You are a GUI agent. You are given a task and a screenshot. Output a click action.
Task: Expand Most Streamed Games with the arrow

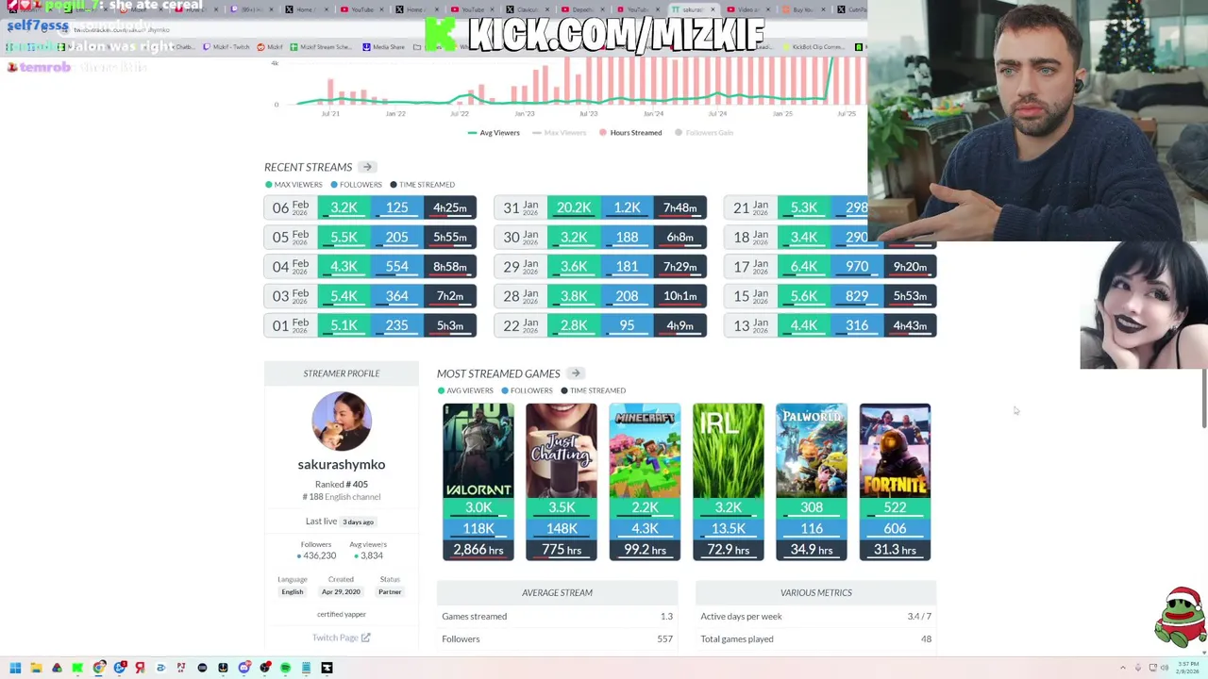pos(576,373)
